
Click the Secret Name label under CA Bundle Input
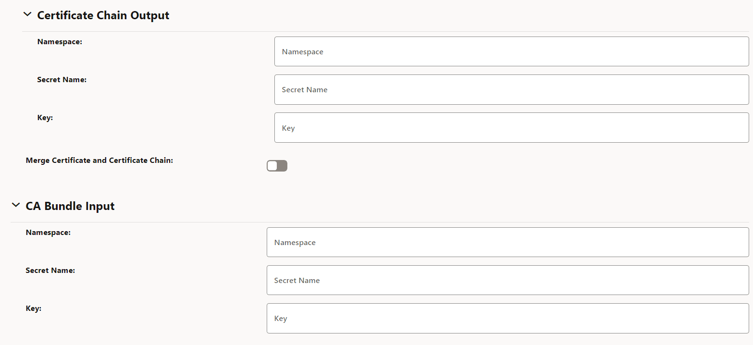[50, 270]
